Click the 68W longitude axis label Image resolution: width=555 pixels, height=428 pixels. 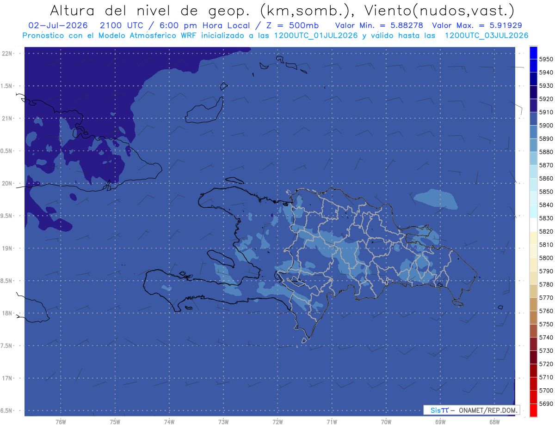(494, 422)
